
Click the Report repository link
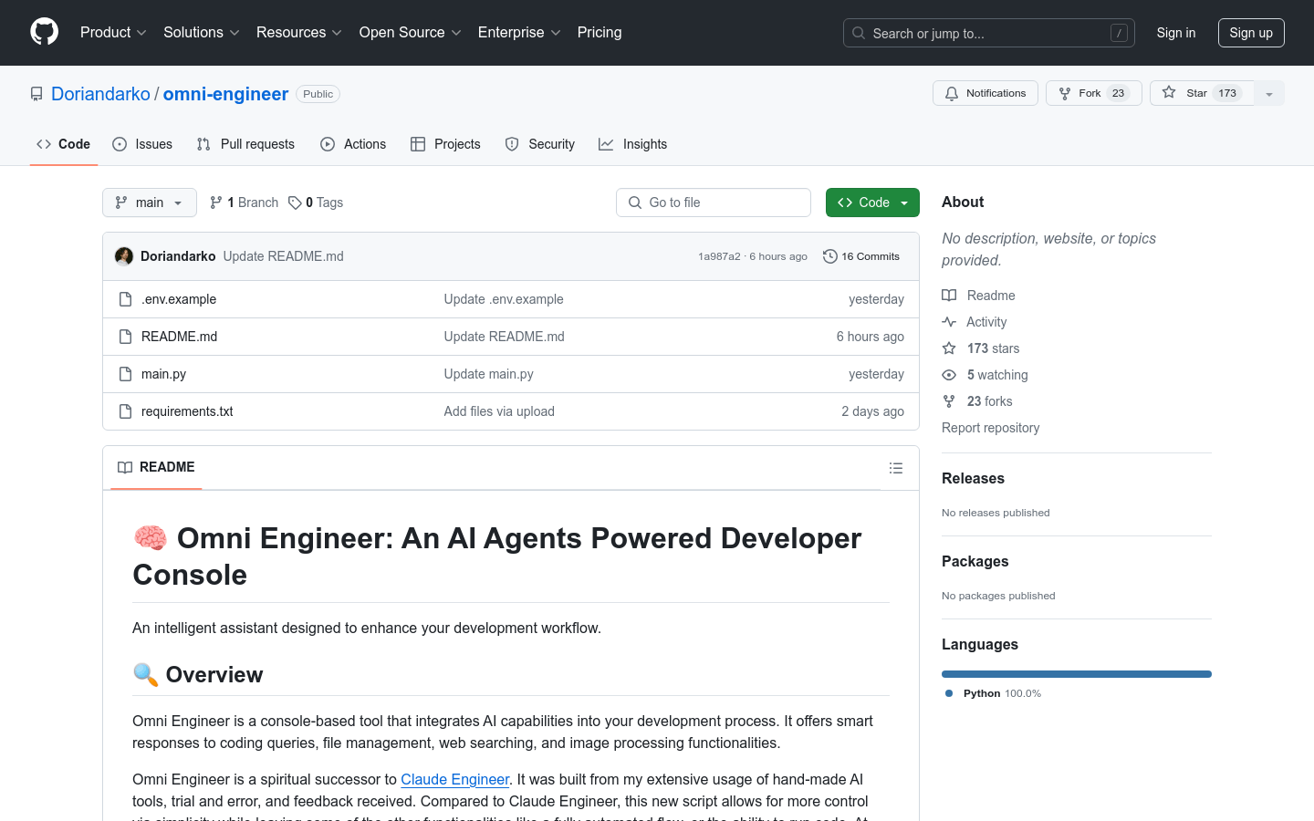[990, 428]
